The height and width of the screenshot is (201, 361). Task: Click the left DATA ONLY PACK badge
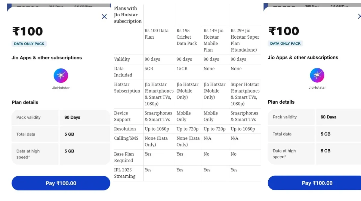pos(29,44)
